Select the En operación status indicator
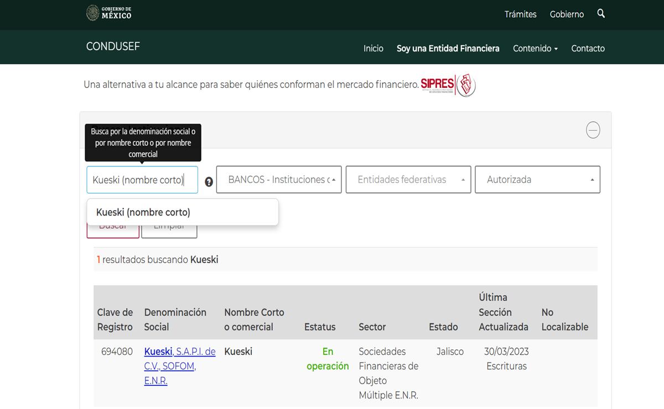Image resolution: width=664 pixels, height=409 pixels. coord(328,358)
